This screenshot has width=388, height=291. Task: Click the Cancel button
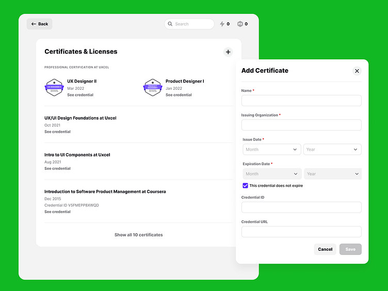click(325, 249)
